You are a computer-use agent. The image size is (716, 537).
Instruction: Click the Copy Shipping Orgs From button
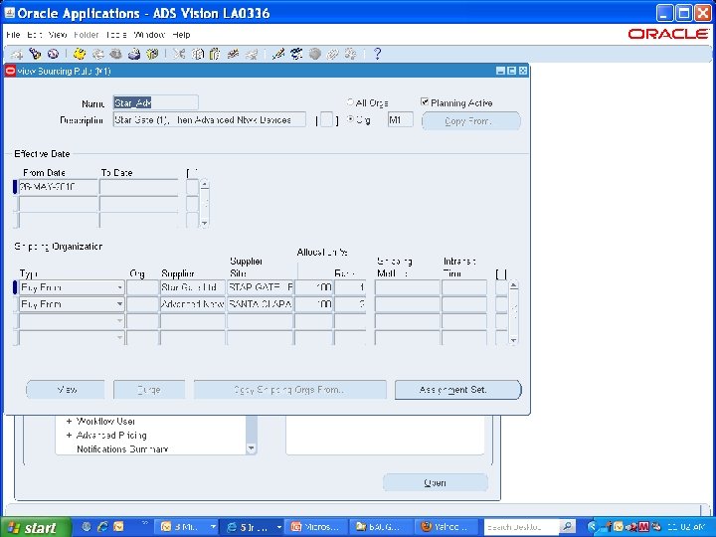point(290,390)
